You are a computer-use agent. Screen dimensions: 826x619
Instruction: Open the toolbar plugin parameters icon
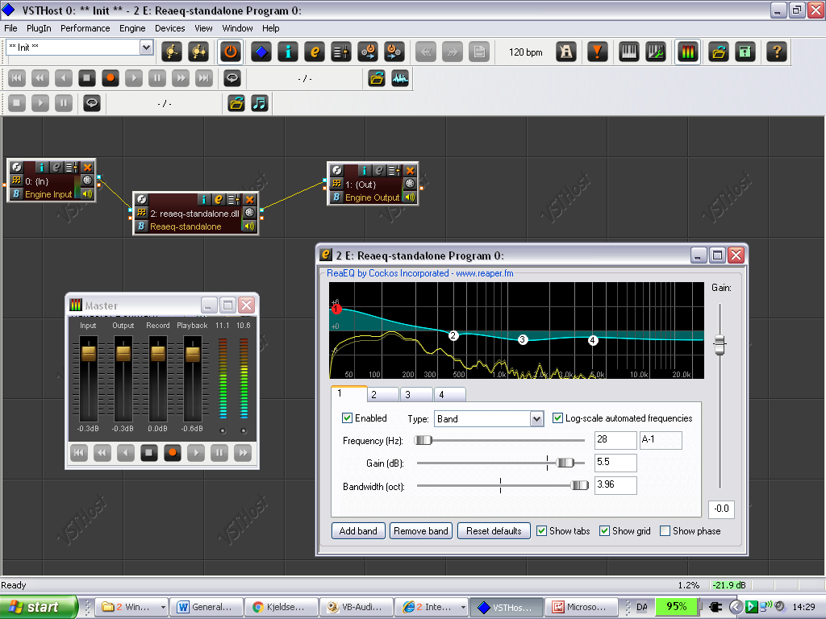tap(341, 52)
